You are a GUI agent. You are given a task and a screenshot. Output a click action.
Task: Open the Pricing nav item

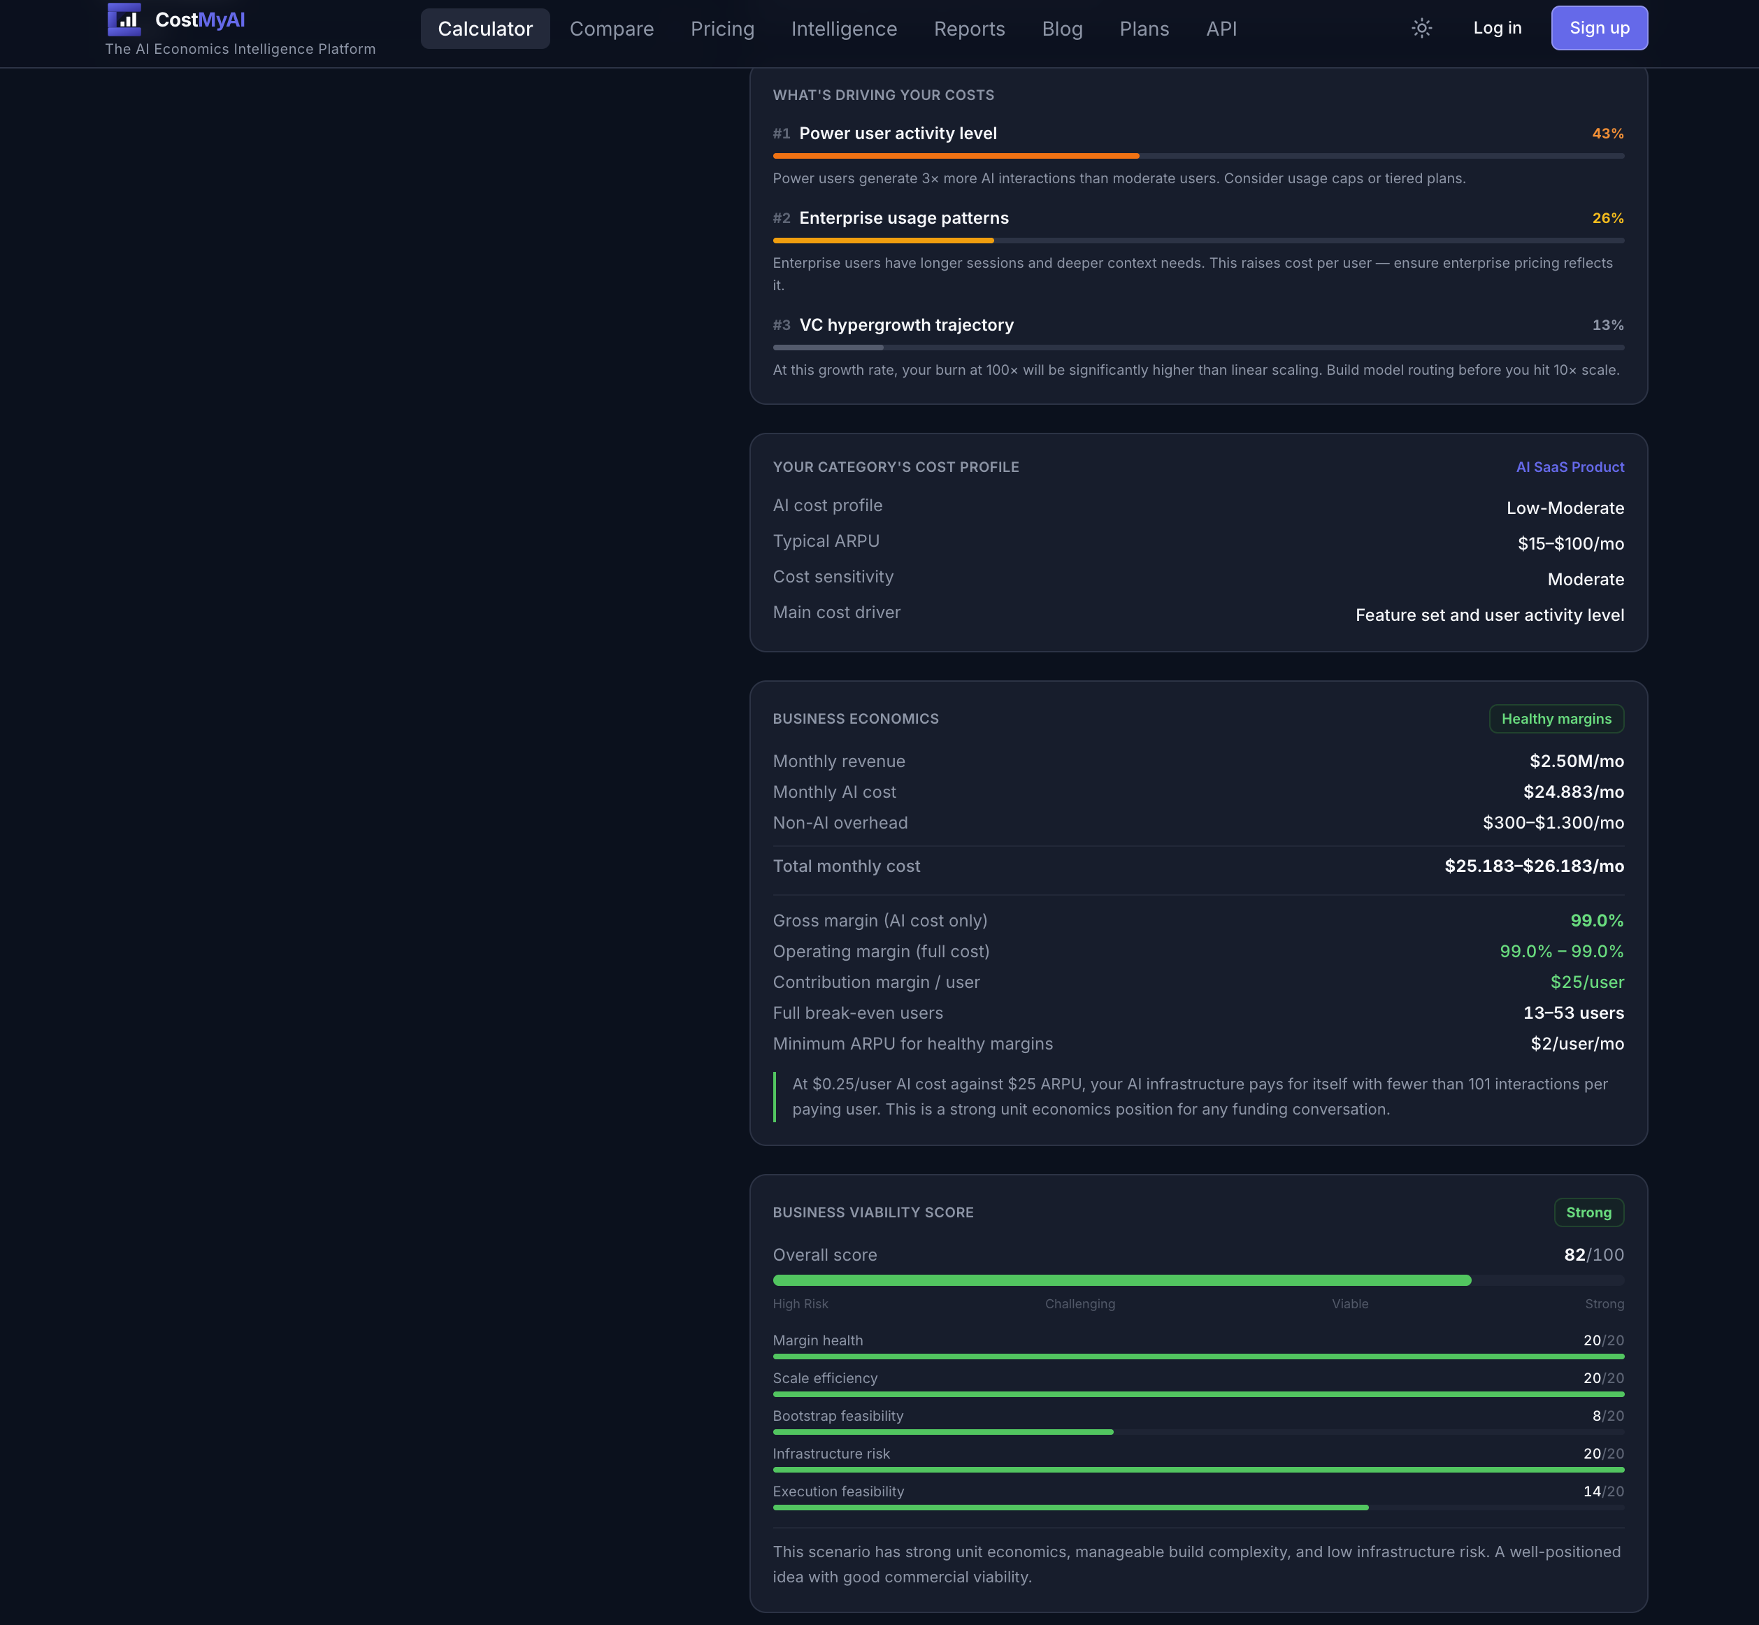pos(723,29)
